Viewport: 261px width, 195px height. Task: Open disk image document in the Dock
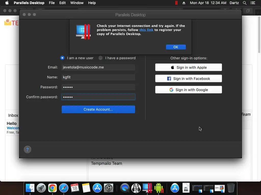tap(186, 188)
